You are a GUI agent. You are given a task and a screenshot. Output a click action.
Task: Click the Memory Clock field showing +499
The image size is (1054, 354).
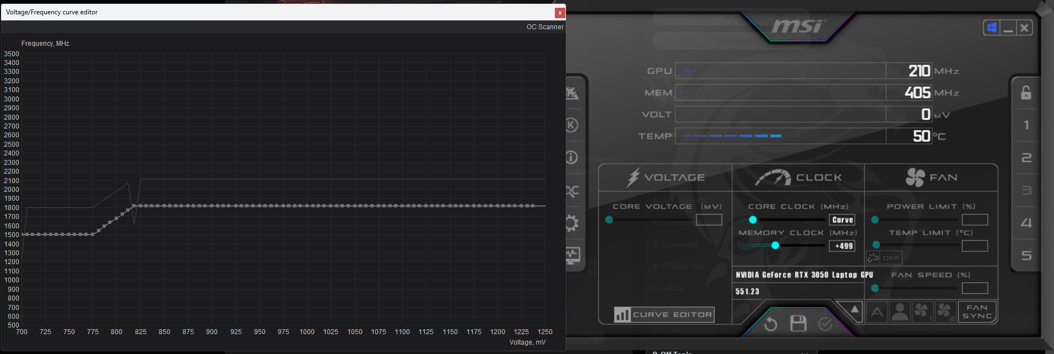[x=842, y=246]
